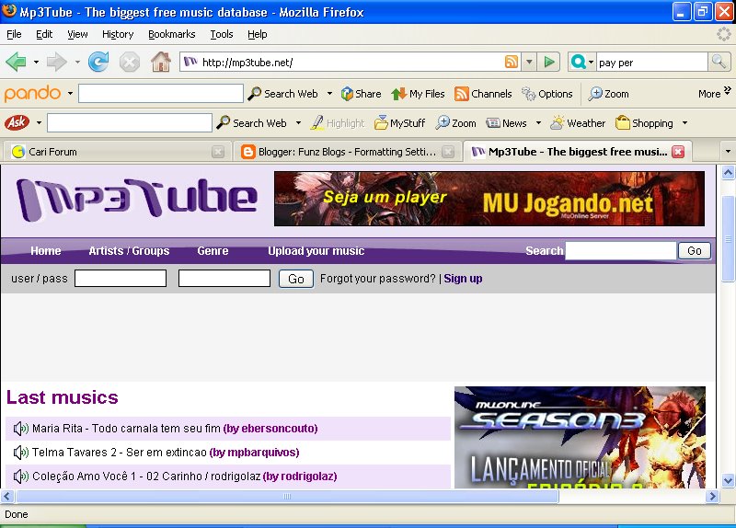Open the History menu
Screen dimensions: 736x528
pos(118,34)
